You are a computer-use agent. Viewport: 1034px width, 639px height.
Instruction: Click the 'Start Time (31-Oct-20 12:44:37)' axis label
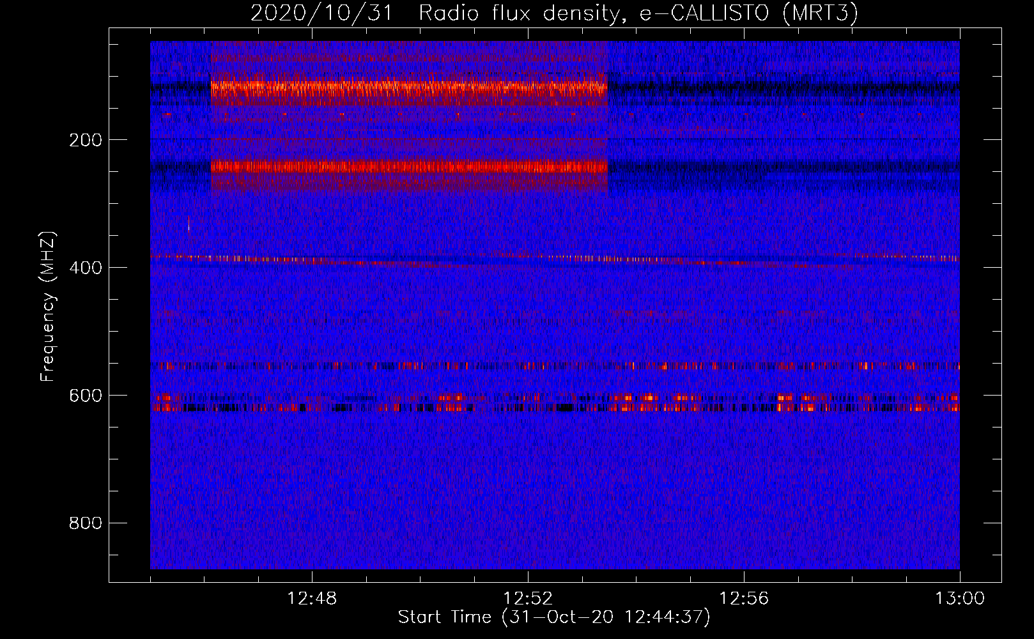pos(554,617)
